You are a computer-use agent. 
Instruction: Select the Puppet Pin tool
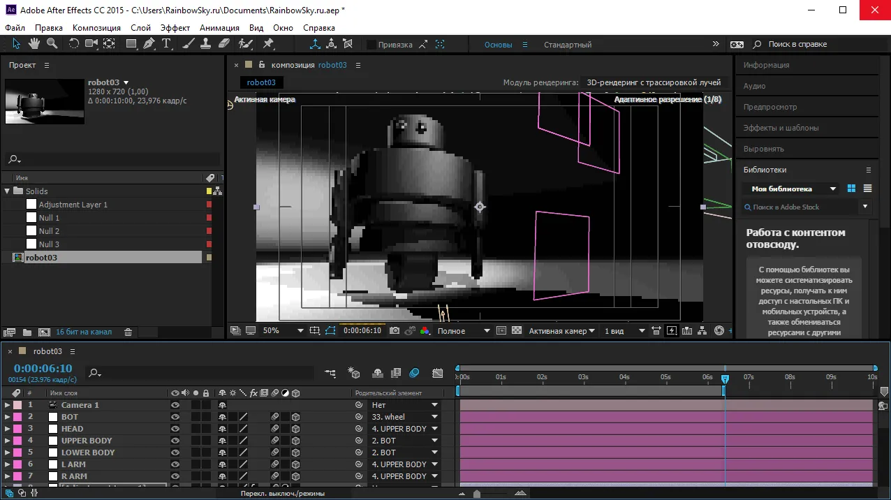pyautogui.click(x=268, y=43)
